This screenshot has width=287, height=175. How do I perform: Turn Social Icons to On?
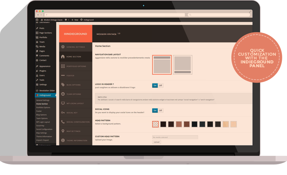coord(155,110)
